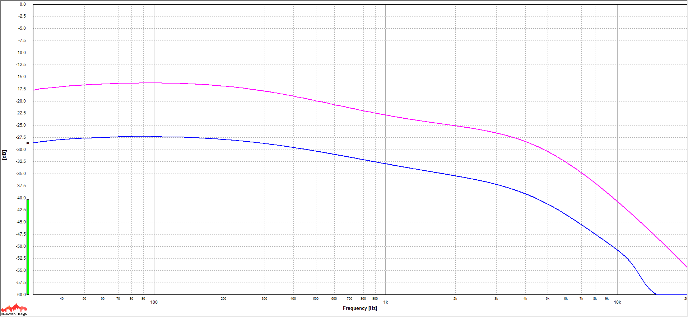The width and height of the screenshot is (688, 317).
Task: Click the 2k frequency tick label
Action: coord(455,299)
